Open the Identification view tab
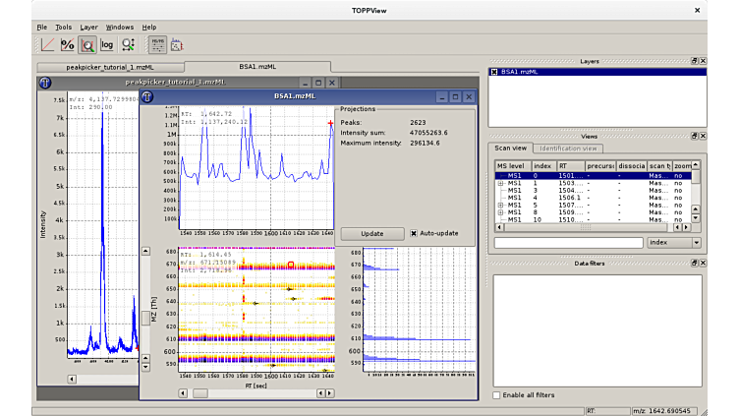The width and height of the screenshot is (739, 416). (568, 149)
